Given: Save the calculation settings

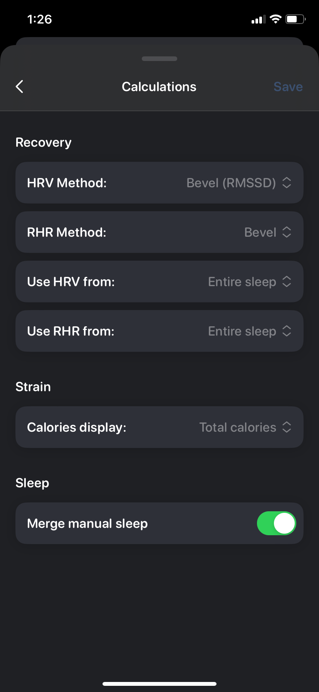Looking at the screenshot, I should pyautogui.click(x=288, y=86).
